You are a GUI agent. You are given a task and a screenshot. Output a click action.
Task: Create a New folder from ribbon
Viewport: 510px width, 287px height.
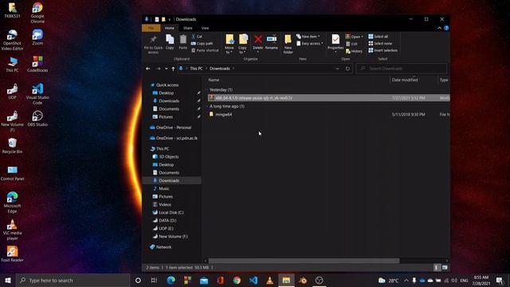(x=288, y=44)
